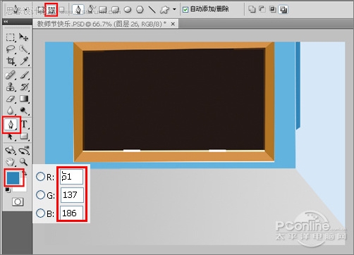Swap foreground and background colors
Viewport: 354px width, 255px height.
tap(25, 174)
